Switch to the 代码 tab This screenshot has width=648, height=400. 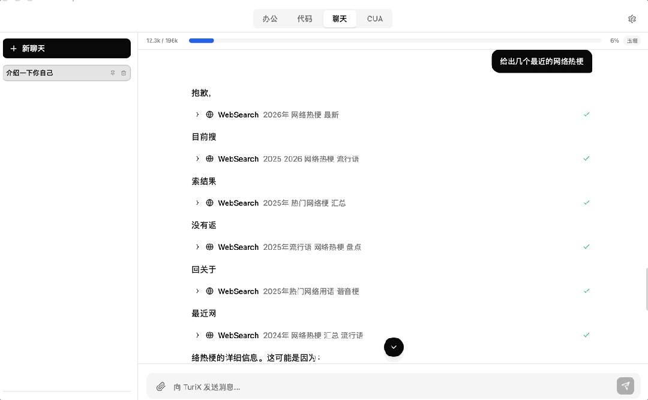[x=305, y=19]
